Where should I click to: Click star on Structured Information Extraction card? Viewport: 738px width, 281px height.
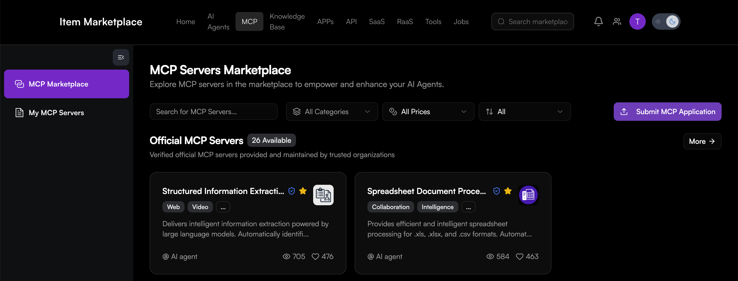tap(303, 191)
